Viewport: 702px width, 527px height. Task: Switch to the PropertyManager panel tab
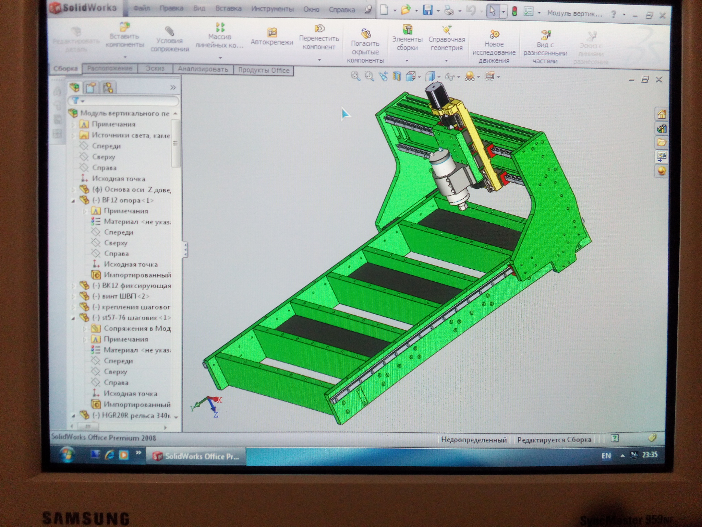click(91, 88)
